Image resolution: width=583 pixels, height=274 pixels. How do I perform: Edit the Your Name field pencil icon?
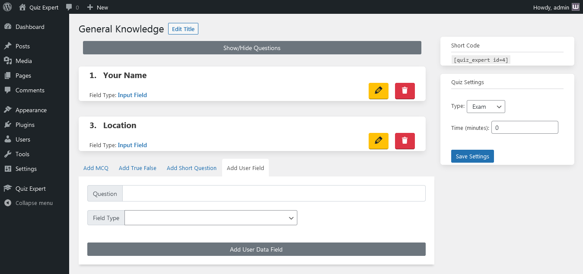(x=379, y=91)
